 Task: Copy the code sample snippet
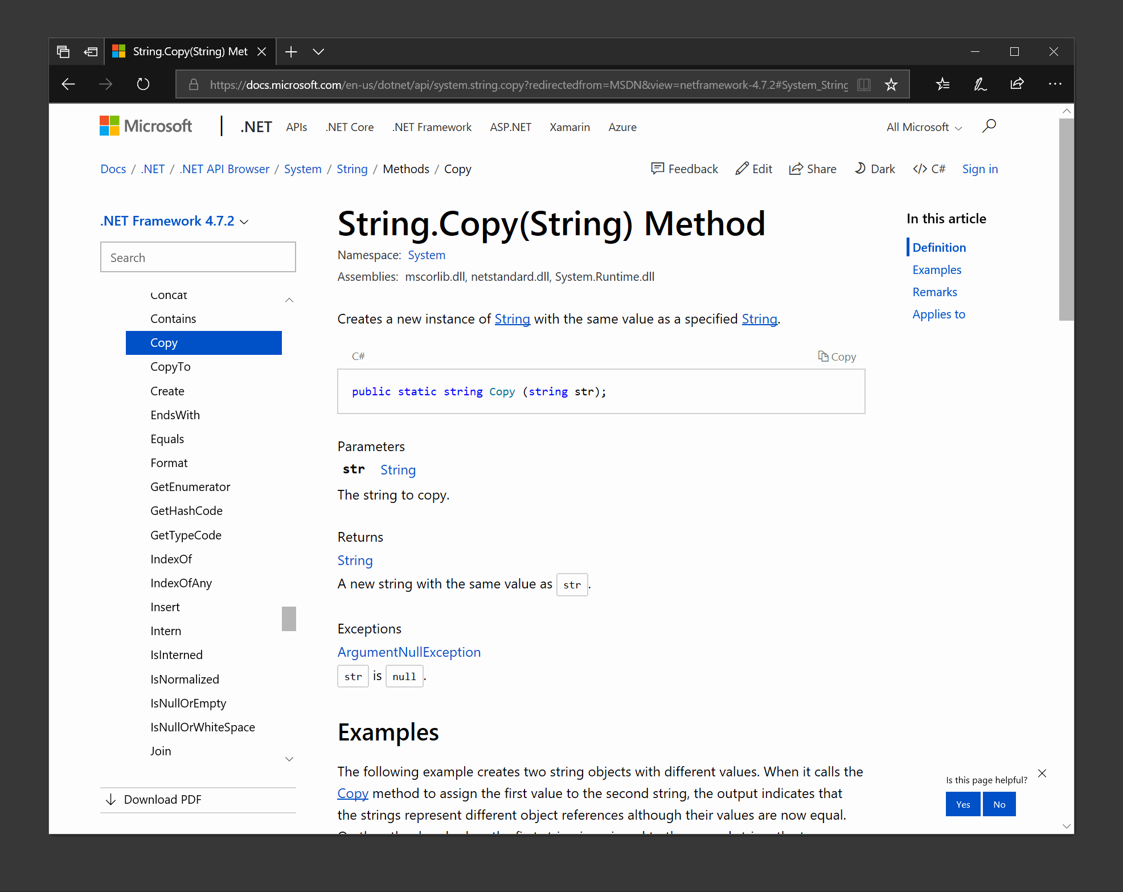[x=837, y=356]
